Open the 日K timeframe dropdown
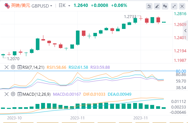Image resolution: width=188 pixels, height=123 pixels. [64, 6]
